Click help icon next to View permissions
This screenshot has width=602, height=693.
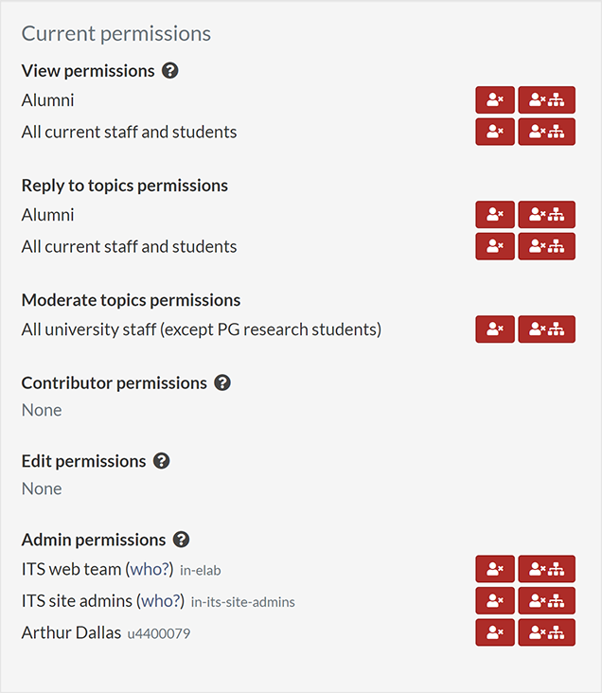170,70
